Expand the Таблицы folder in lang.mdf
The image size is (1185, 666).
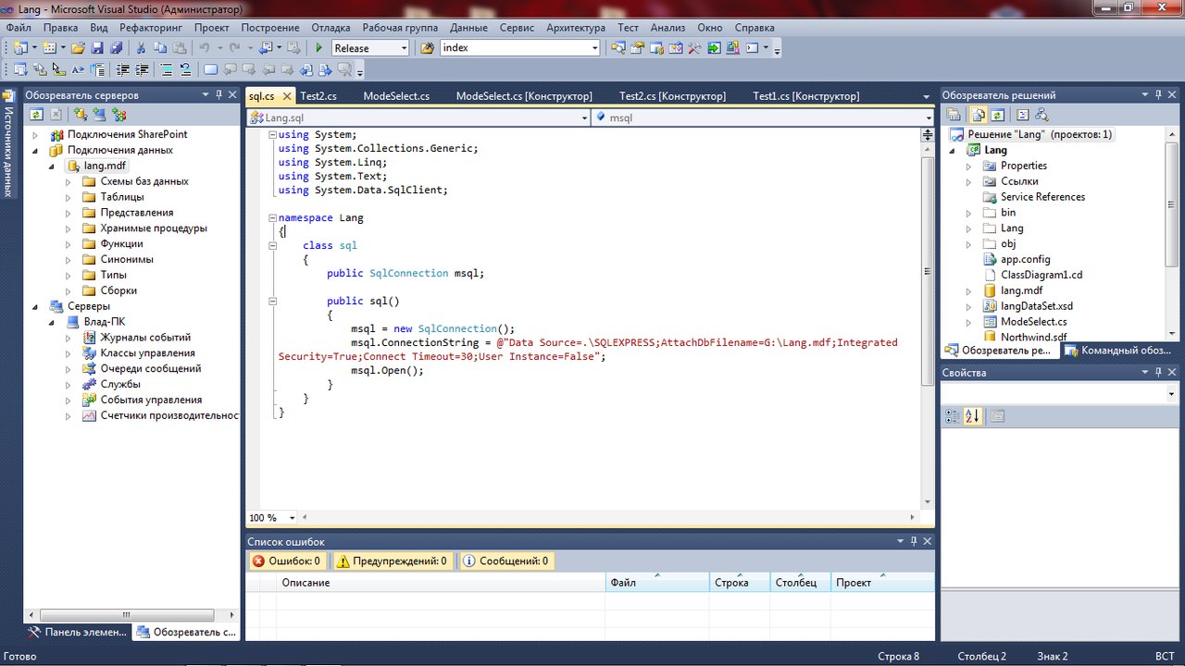coord(68,197)
